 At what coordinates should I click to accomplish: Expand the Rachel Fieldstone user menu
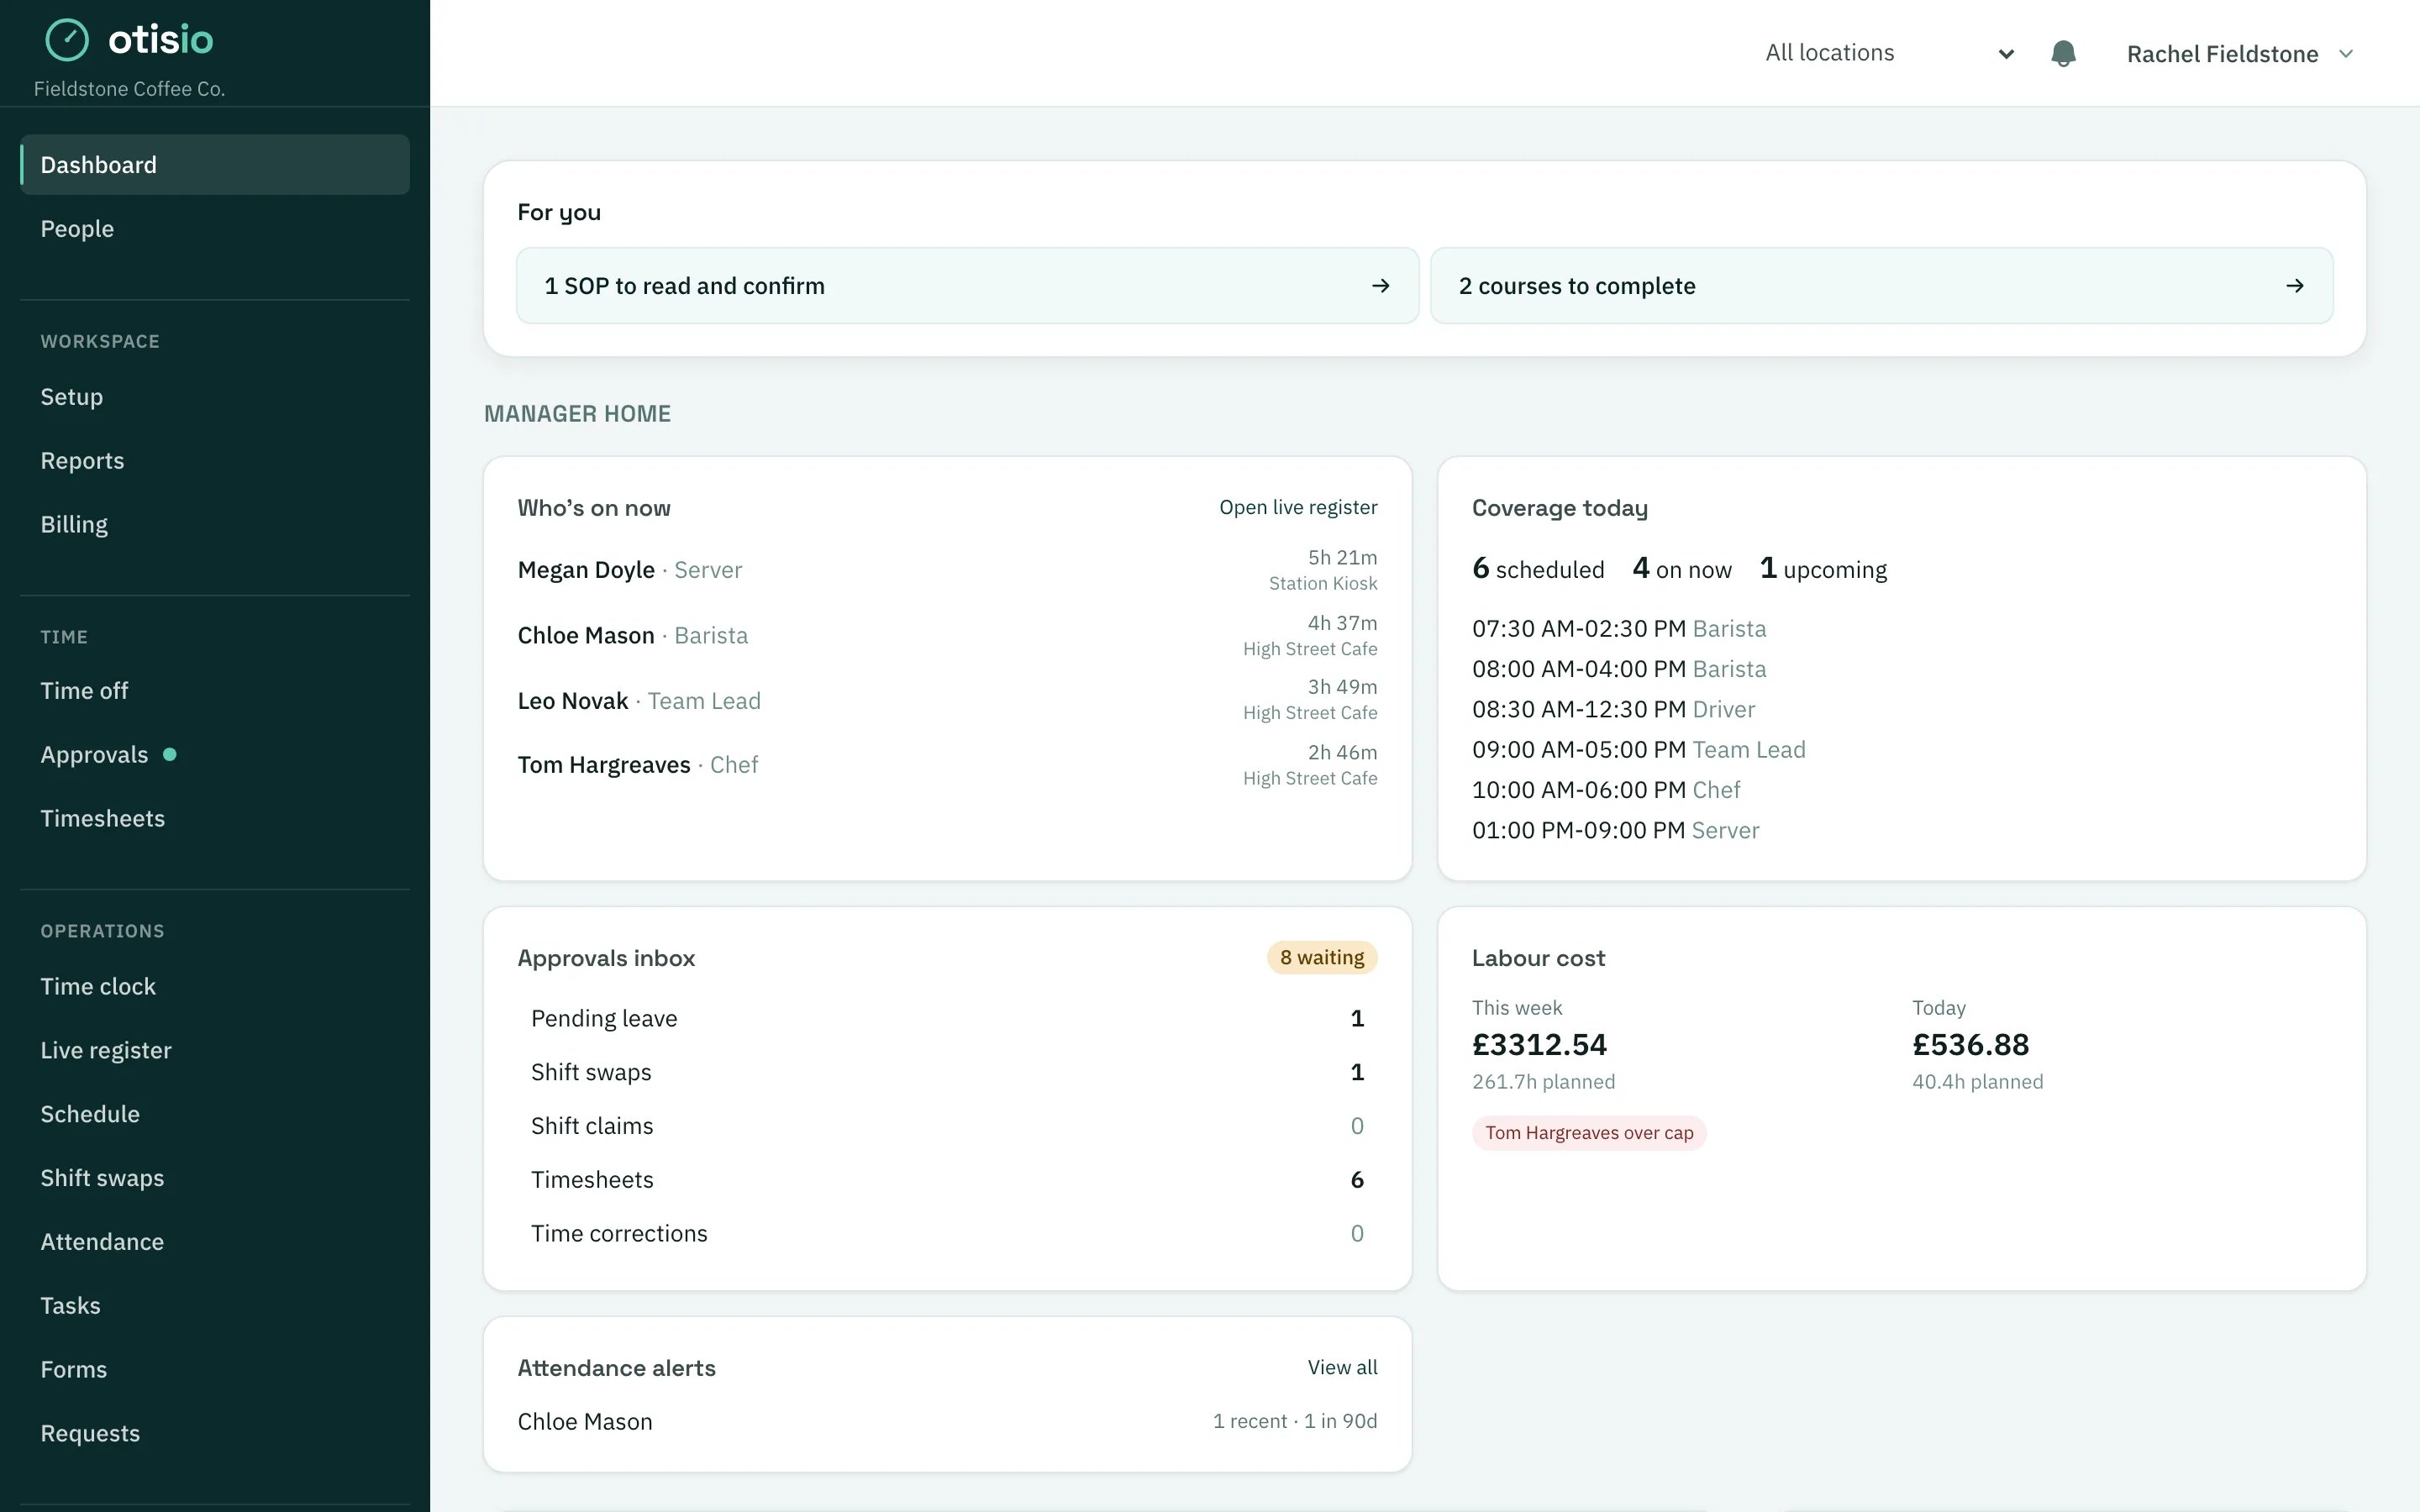(2240, 54)
